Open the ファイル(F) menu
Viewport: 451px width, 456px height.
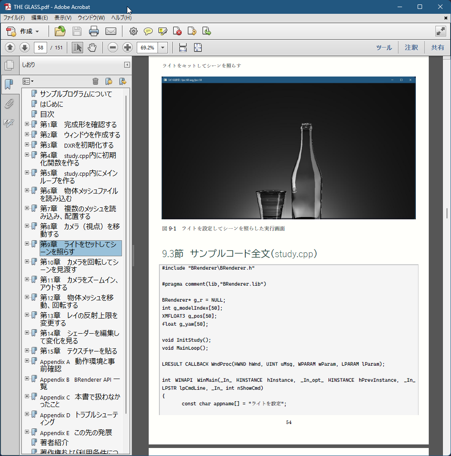(14, 18)
